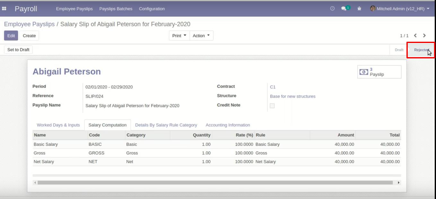
Task: Select the Draft status stage
Action: click(399, 50)
